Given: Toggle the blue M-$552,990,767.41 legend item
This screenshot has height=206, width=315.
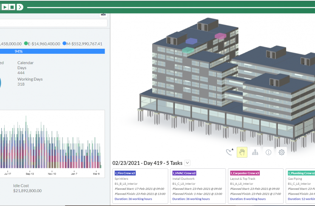Looking at the screenshot, I should tap(82, 44).
